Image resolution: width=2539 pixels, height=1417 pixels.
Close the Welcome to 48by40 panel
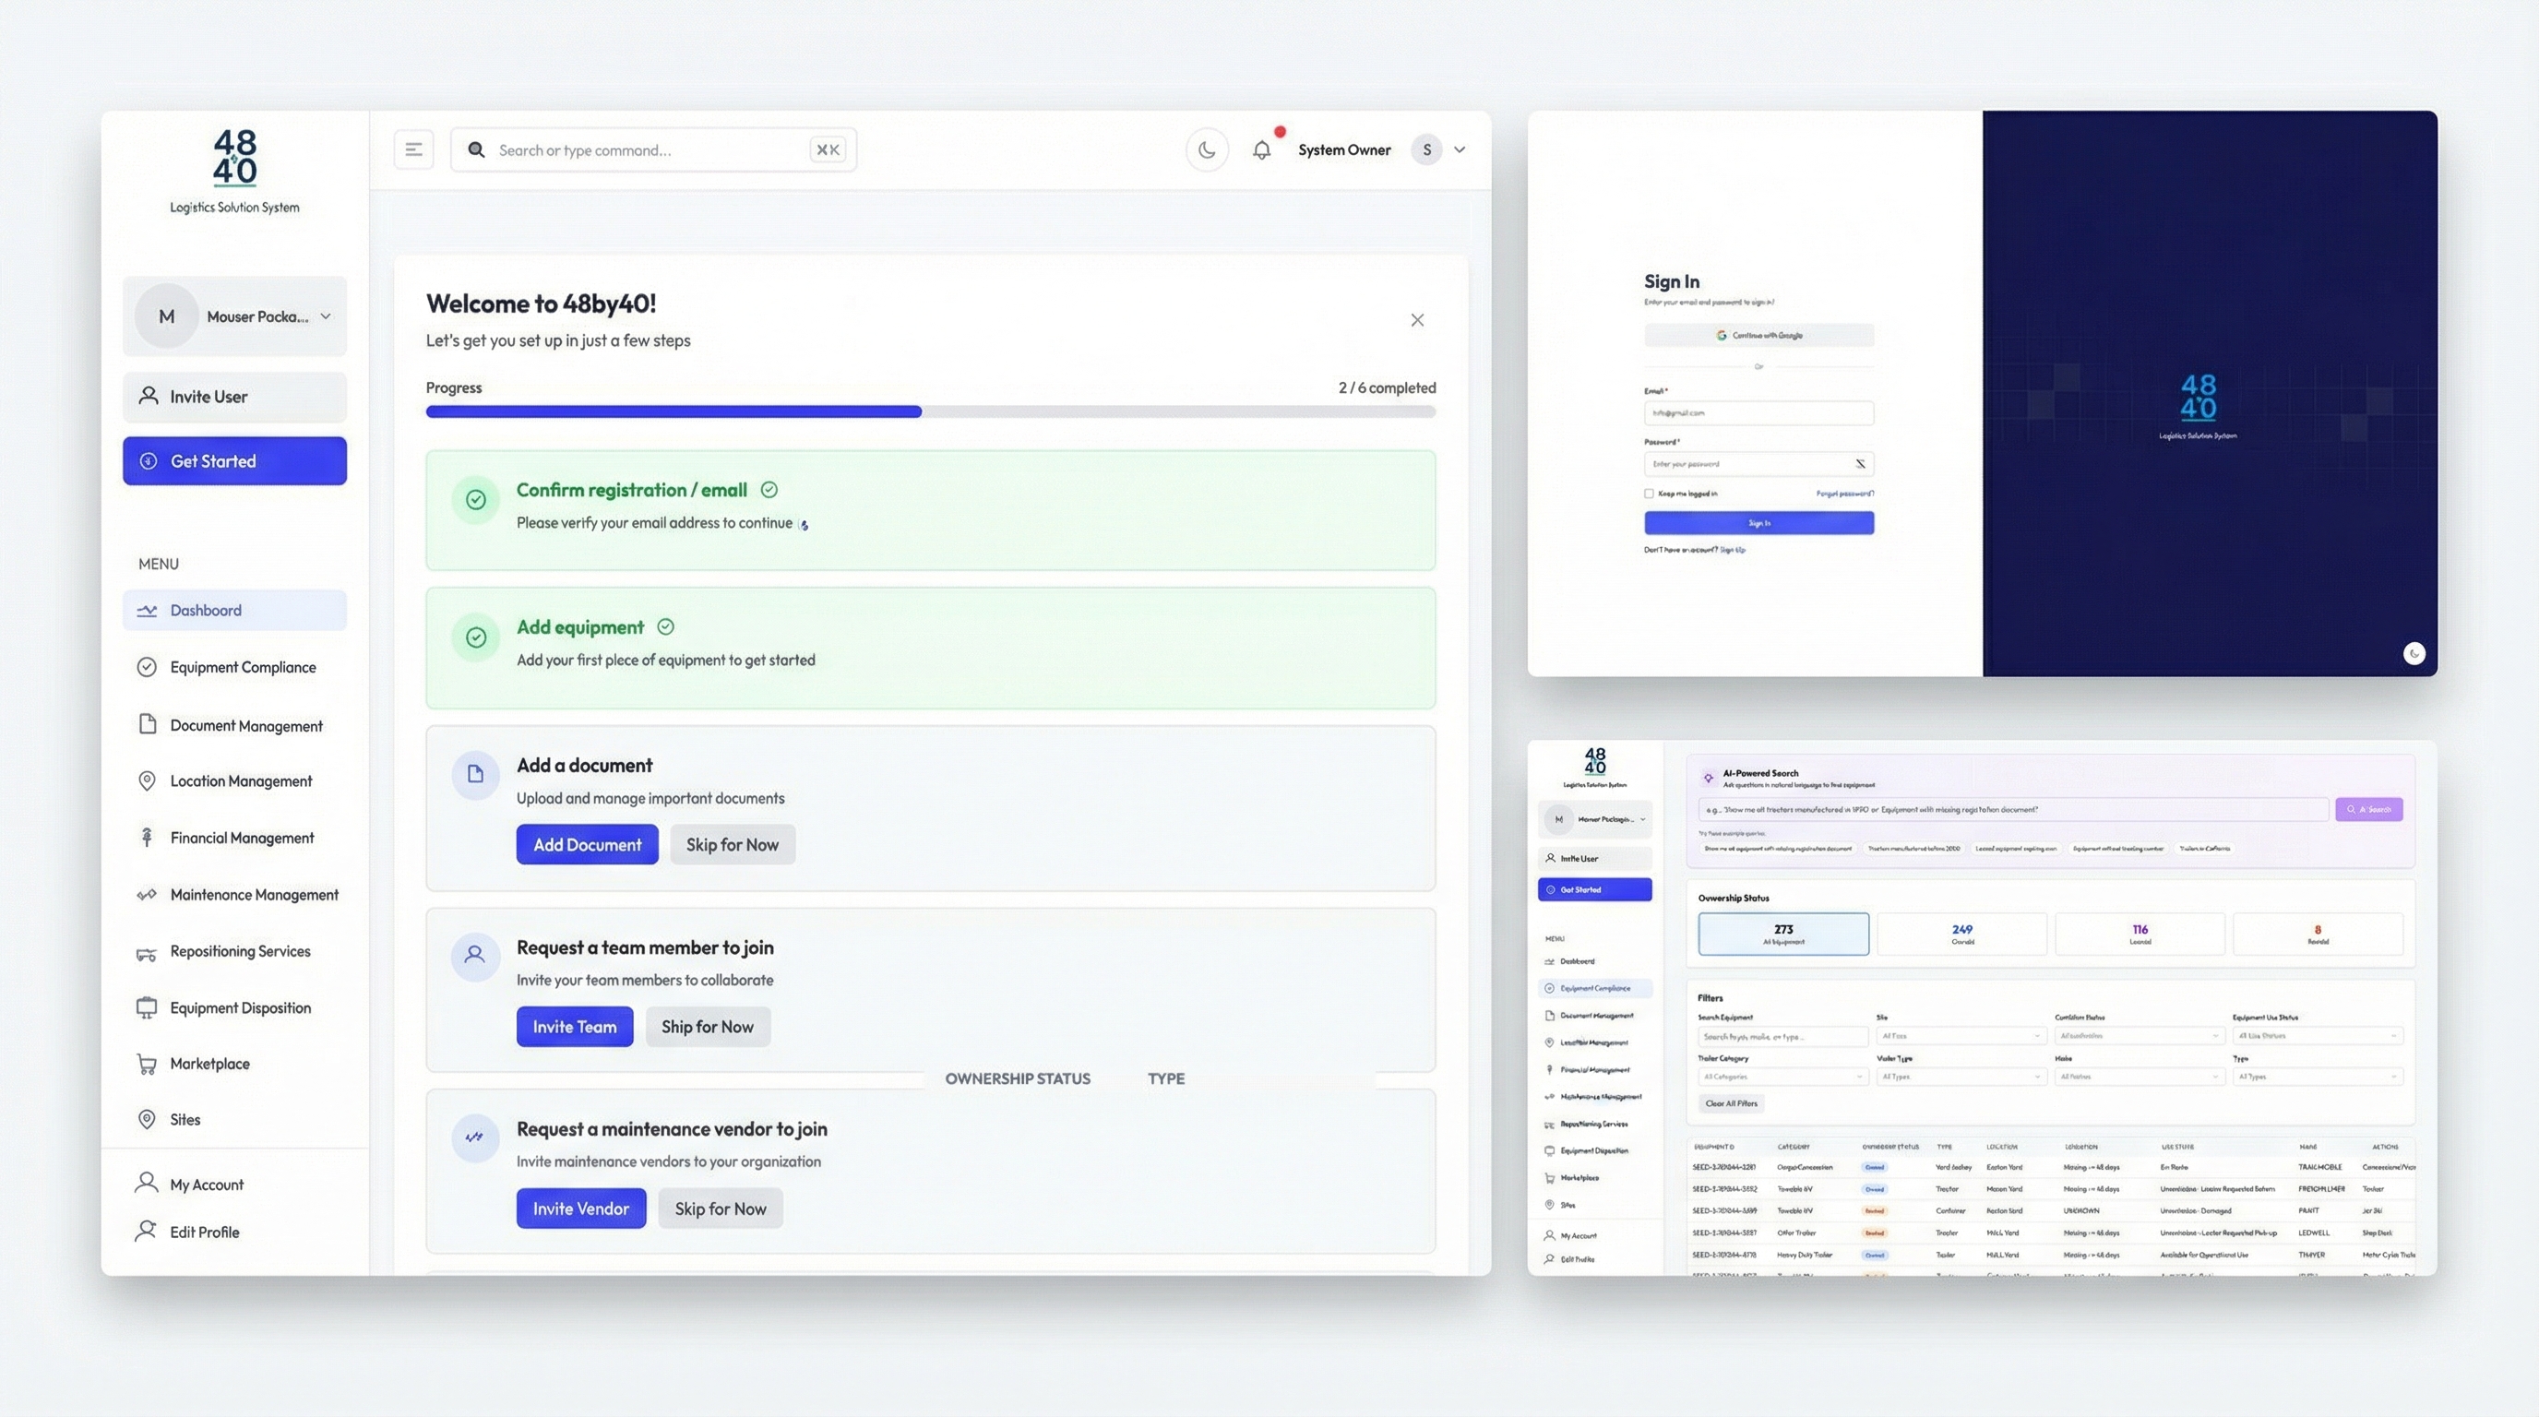point(1416,320)
